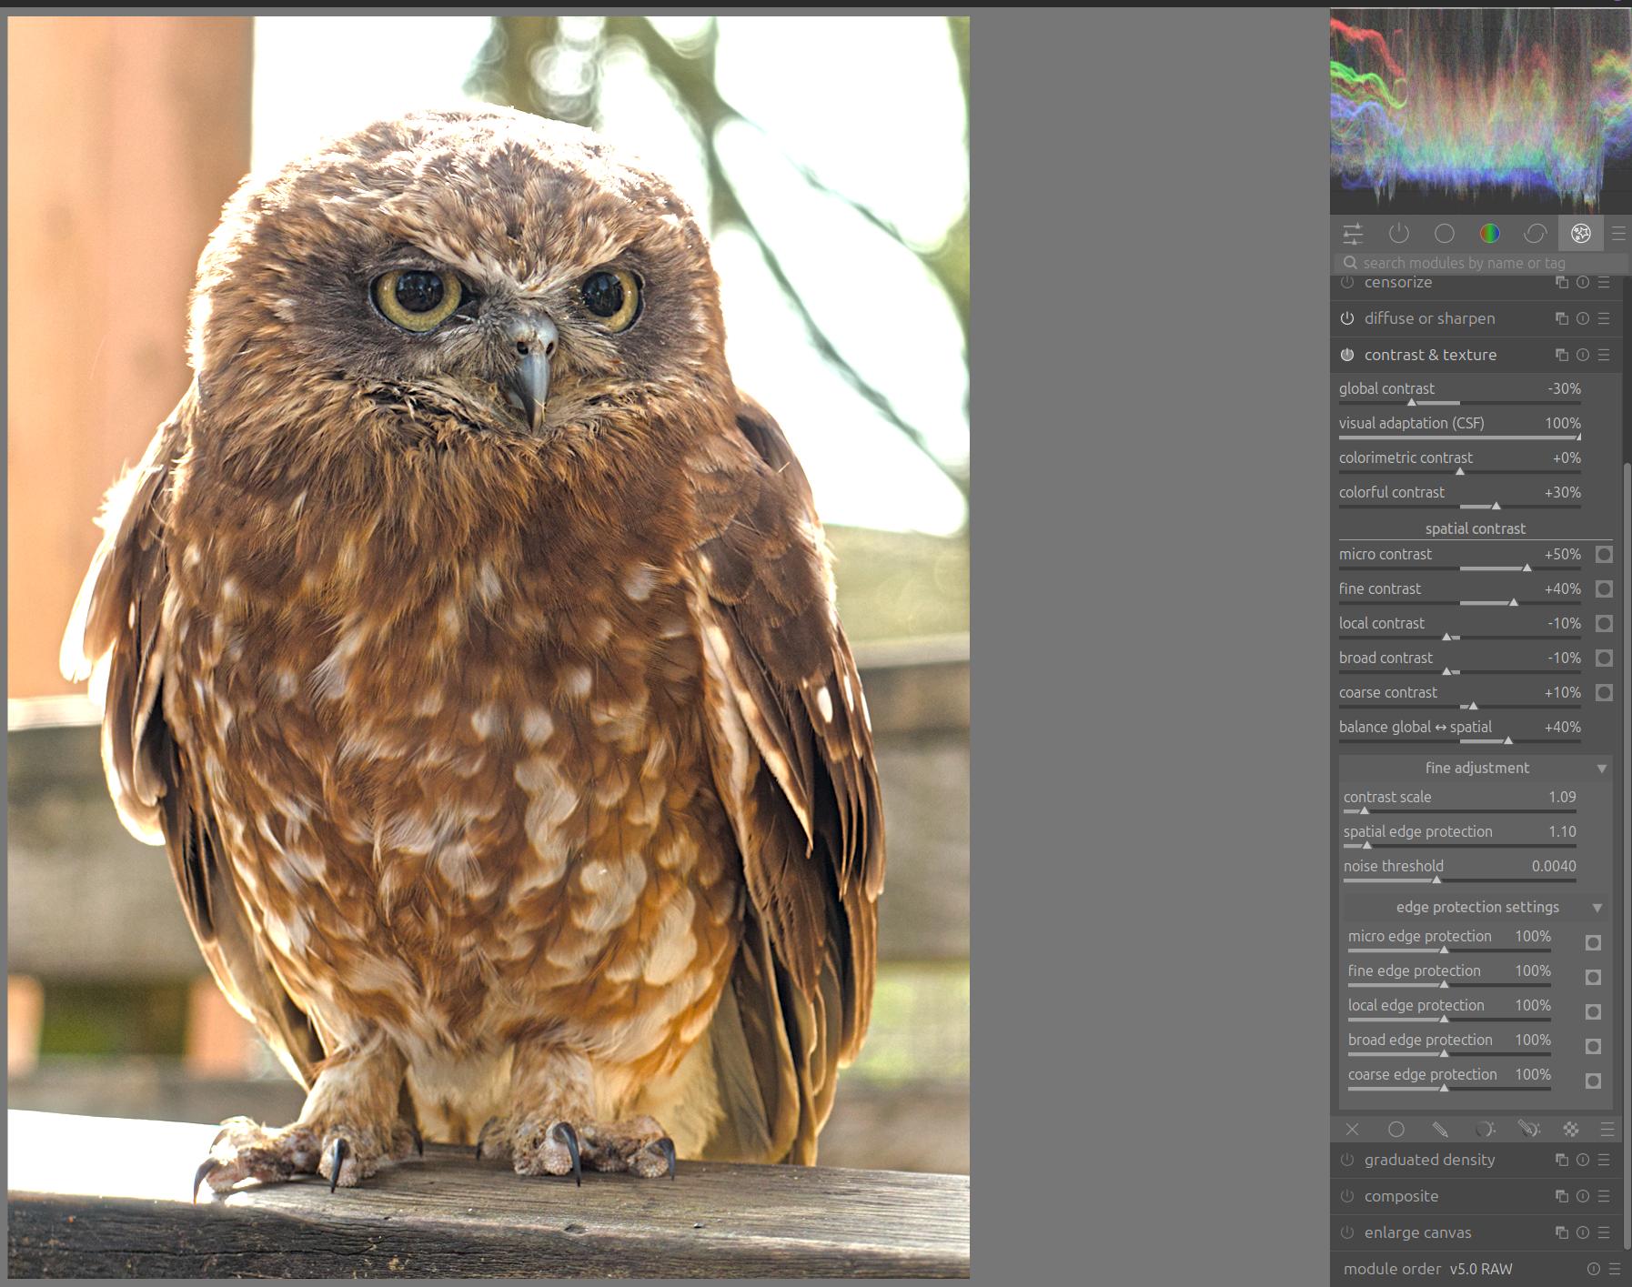Enable the diffuse or sharpen module
Viewport: 1632px width, 1287px height.
click(1347, 318)
